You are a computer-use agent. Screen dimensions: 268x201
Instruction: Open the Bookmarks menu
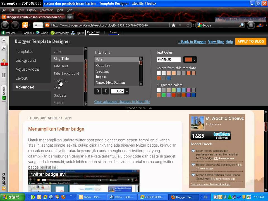click(47, 10)
